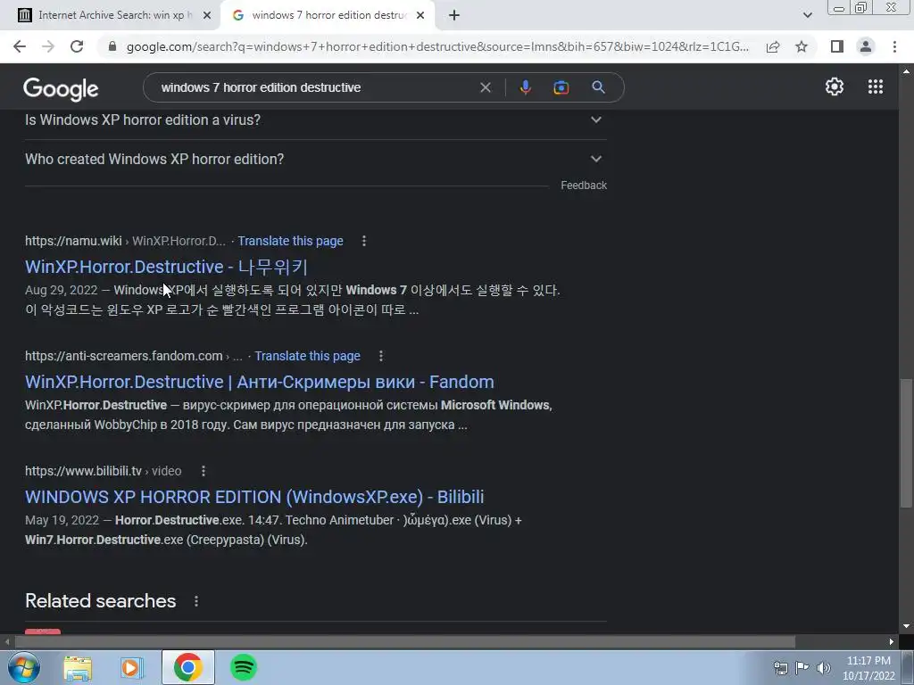
Task: Clear the Google search box text
Action: (x=485, y=87)
